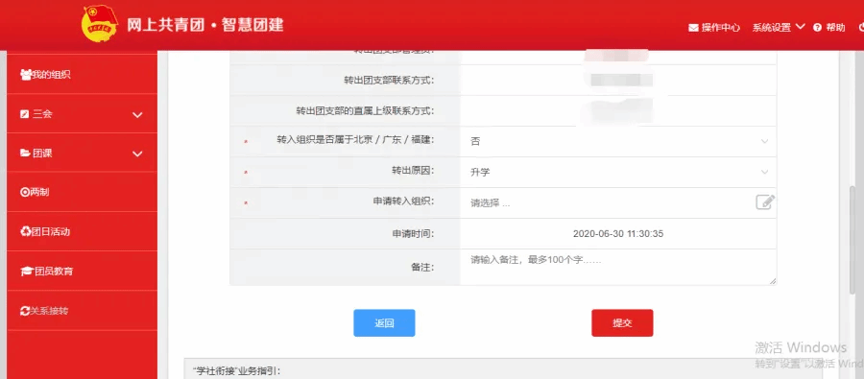Image resolution: width=864 pixels, height=379 pixels.
Task: Expand the 三会 sidebar menu
Action: [x=83, y=114]
